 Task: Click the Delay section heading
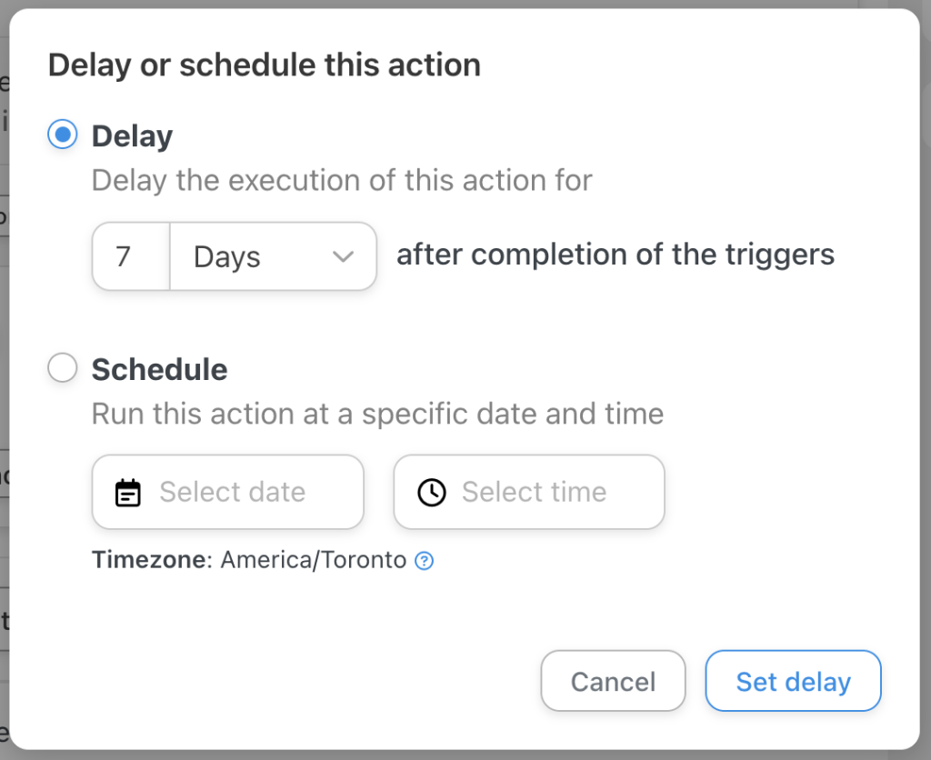(x=131, y=135)
